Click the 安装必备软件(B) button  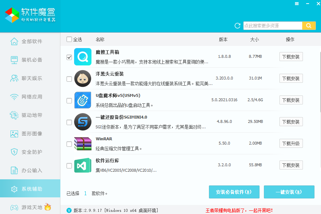point(234,192)
